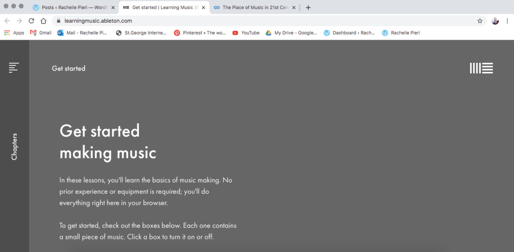Click the learningmusic.ableton.com address bar
Viewport: 514px width, 252px height.
pyautogui.click(x=251, y=21)
